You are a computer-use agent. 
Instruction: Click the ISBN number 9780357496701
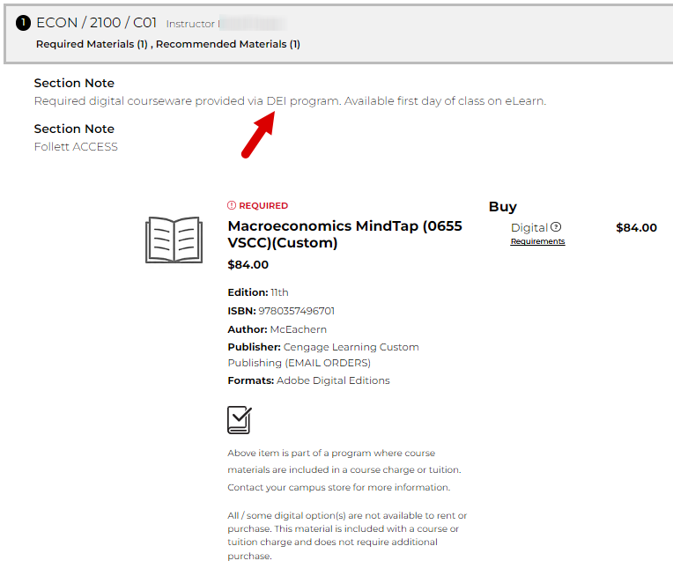click(296, 311)
